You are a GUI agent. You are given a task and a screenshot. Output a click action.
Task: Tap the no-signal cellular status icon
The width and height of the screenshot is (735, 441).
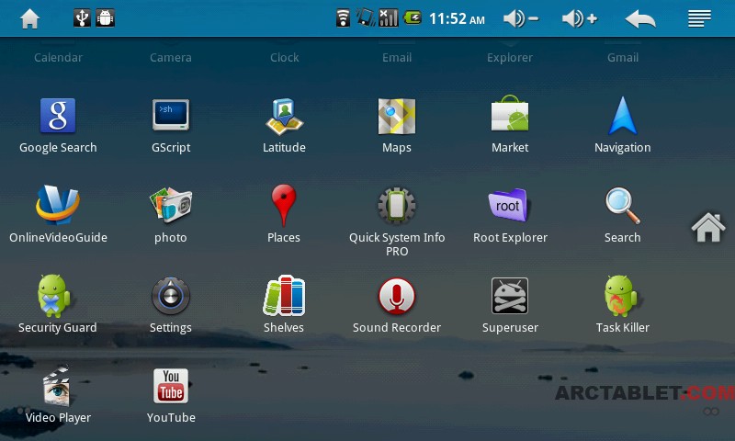coord(388,18)
